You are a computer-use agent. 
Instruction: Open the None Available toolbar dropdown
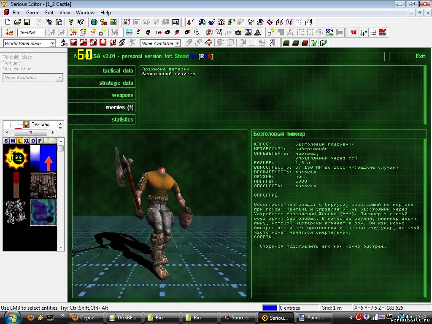[178, 43]
